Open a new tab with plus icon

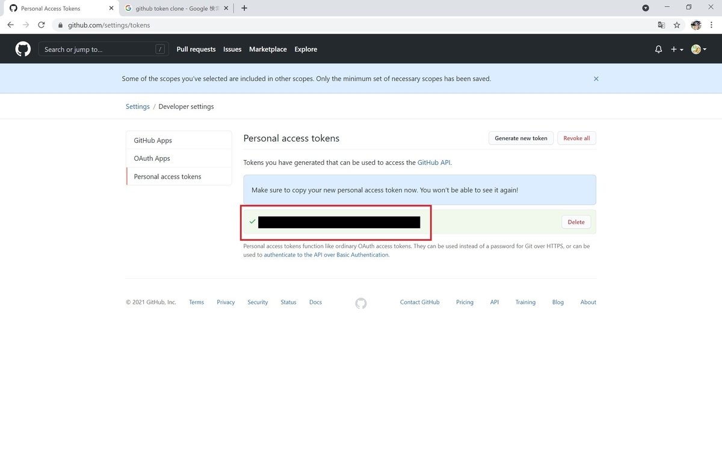pos(244,8)
